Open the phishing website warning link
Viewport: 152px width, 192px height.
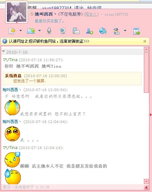pyautogui.click(x=49, y=41)
